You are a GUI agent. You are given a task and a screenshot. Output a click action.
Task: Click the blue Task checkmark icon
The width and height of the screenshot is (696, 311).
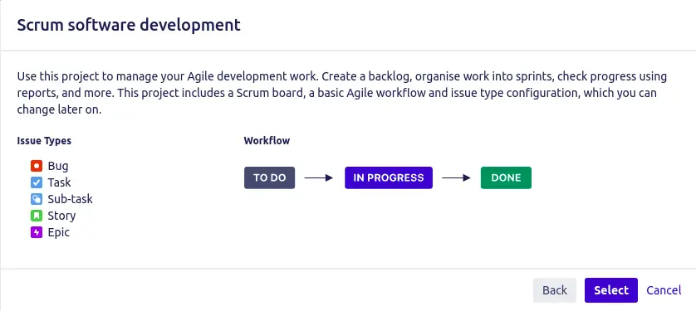[x=37, y=182]
